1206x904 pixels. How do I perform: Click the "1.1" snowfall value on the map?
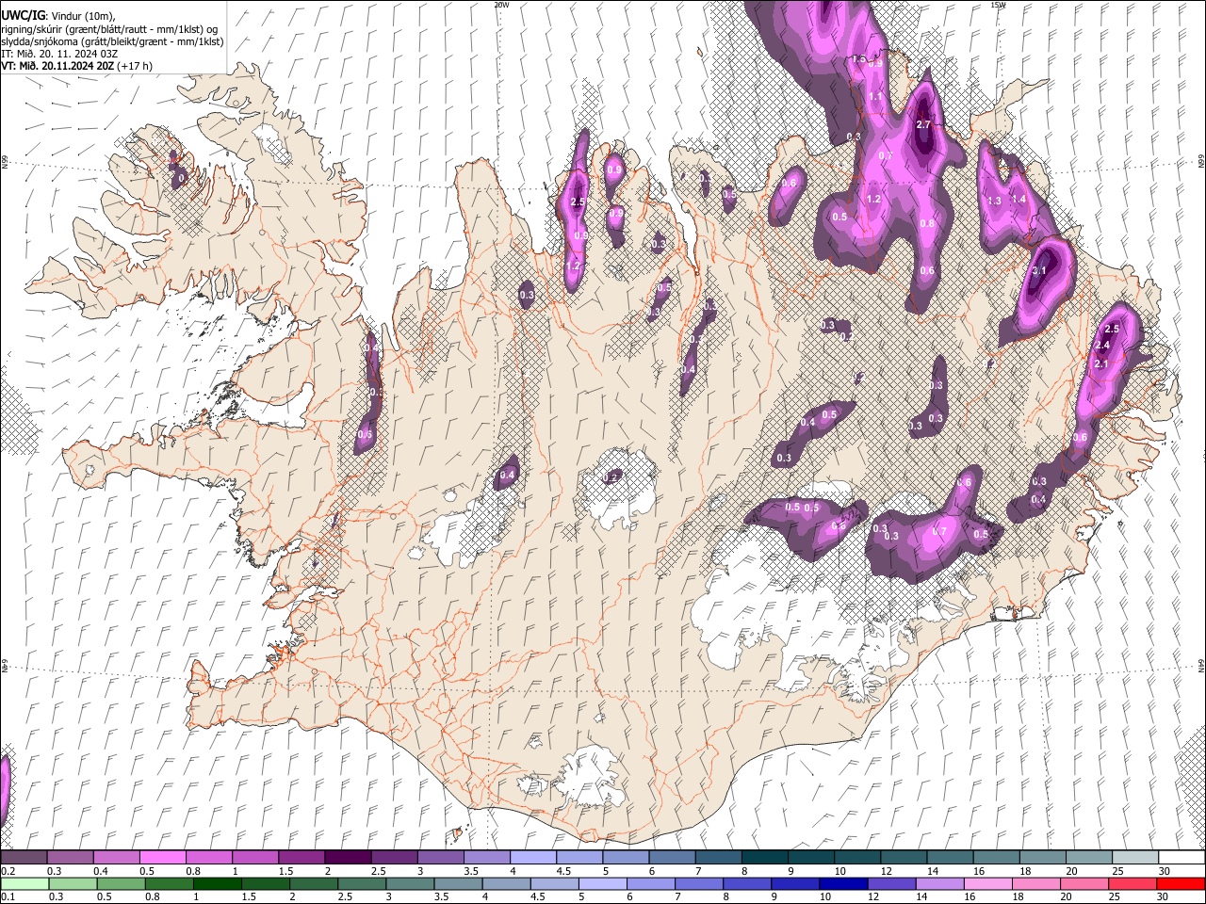click(x=875, y=97)
